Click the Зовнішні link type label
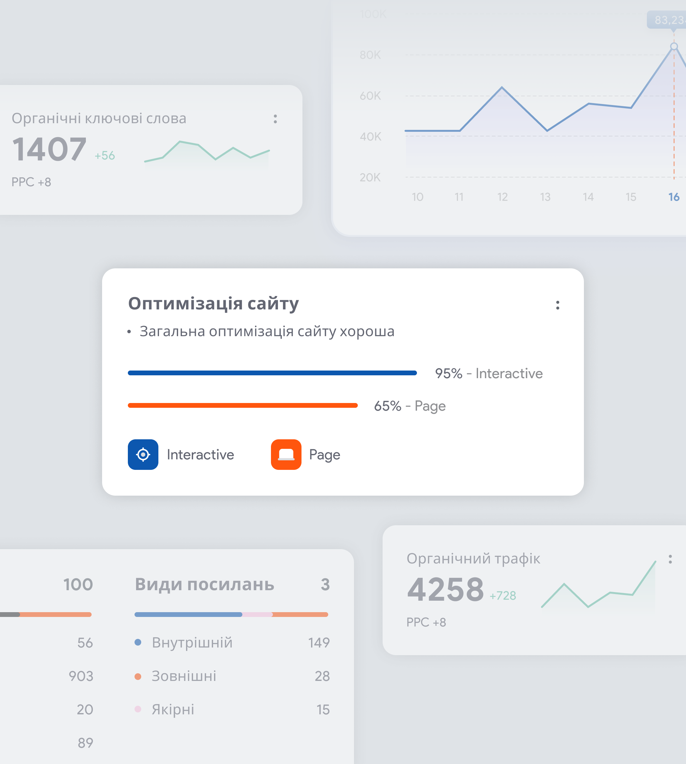 click(184, 676)
